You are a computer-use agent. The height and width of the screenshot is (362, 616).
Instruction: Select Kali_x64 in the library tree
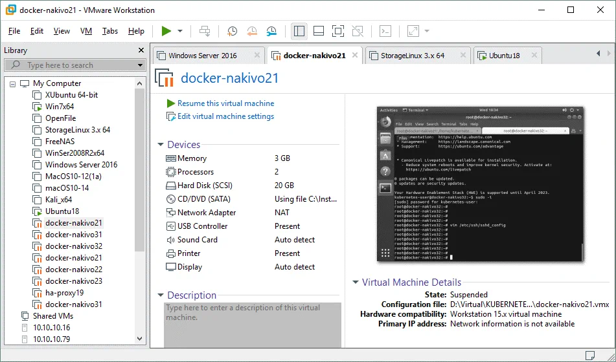(58, 200)
